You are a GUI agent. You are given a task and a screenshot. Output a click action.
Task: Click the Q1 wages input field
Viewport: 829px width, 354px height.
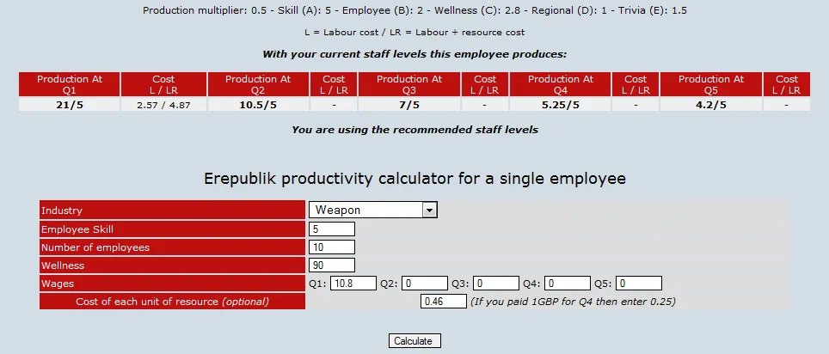[x=353, y=284]
